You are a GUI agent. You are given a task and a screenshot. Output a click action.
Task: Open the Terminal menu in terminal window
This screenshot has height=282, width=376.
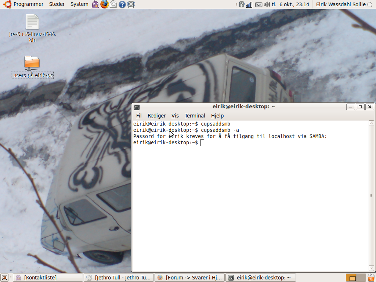pyautogui.click(x=195, y=116)
